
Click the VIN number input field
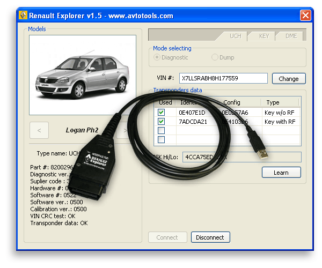point(223,78)
